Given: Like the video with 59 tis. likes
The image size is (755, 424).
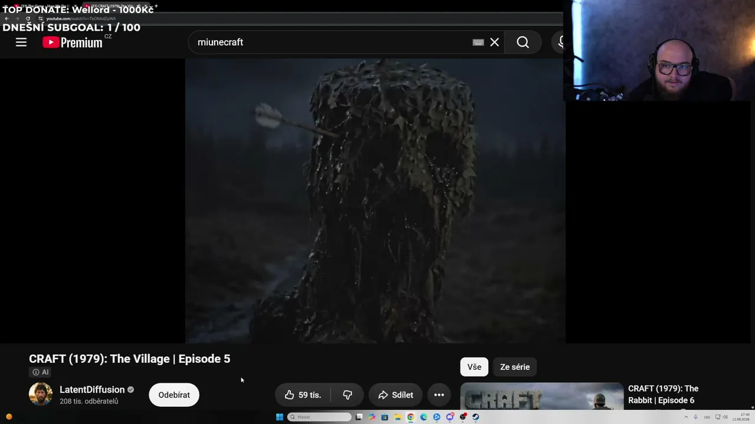Looking at the screenshot, I should 303,395.
